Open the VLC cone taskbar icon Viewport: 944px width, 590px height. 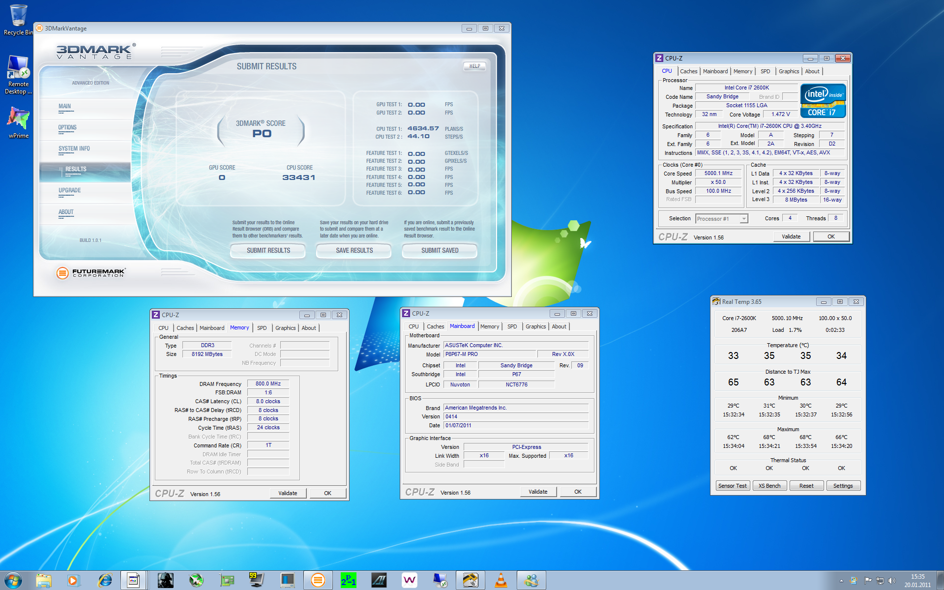(501, 581)
